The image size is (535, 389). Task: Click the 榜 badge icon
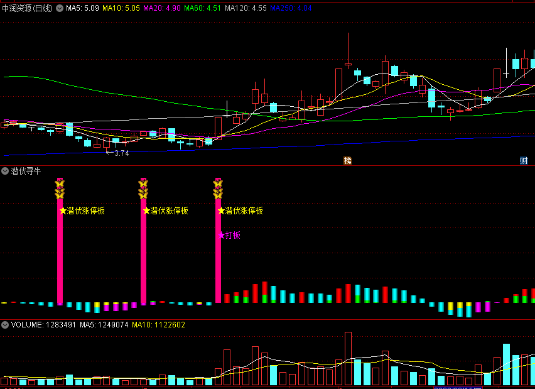[x=347, y=160]
